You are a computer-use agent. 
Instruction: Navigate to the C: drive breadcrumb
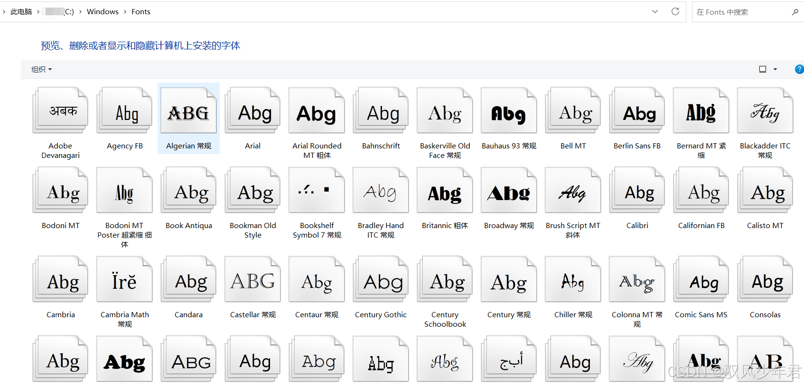[x=59, y=12]
